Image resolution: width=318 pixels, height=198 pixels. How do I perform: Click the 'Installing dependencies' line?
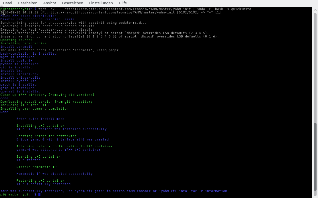point(23,43)
